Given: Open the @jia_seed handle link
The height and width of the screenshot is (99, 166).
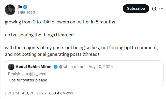Looking at the screenshot, I should [x=26, y=12].
